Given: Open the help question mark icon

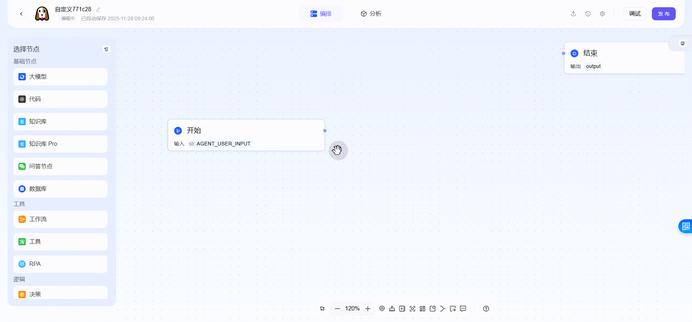Looking at the screenshot, I should pos(486,309).
